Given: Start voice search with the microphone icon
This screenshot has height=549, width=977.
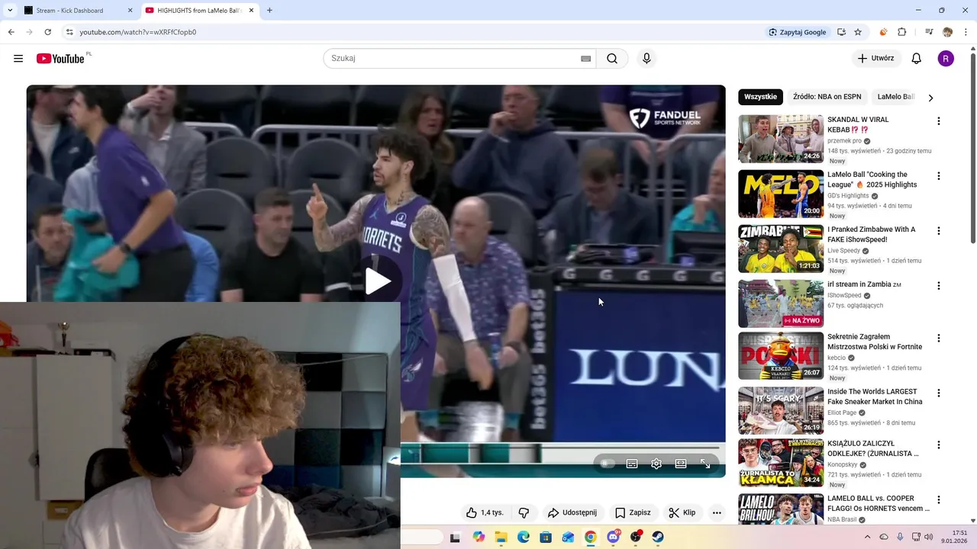Looking at the screenshot, I should (646, 59).
